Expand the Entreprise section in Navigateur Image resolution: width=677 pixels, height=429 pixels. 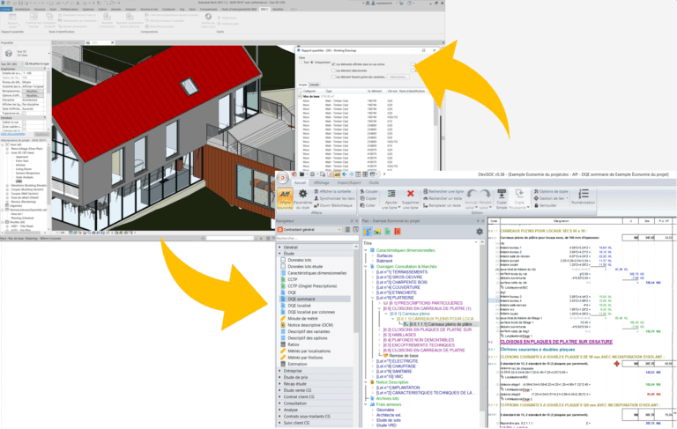279,371
